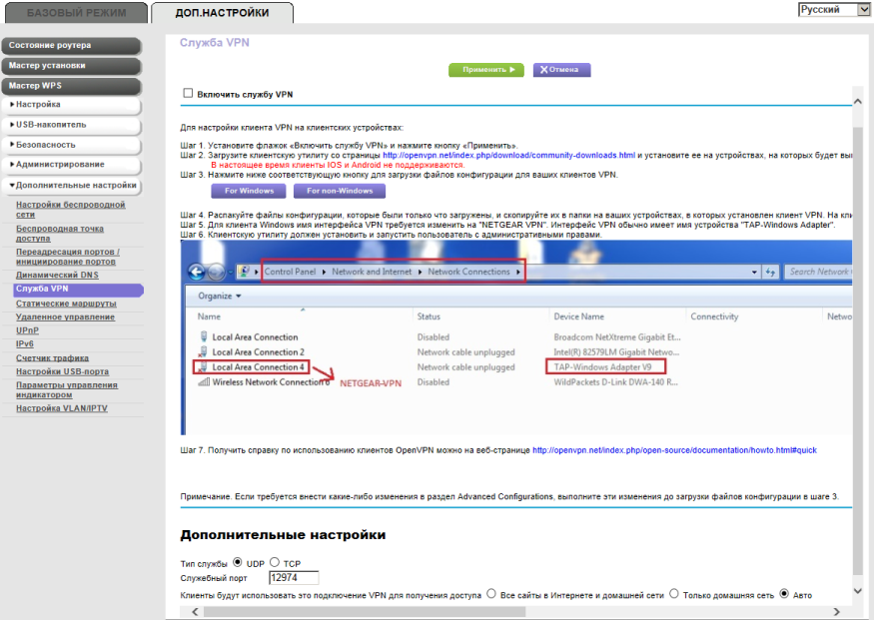
Task: Click the horizontal scrollbar left arrow
Action: click(195, 612)
